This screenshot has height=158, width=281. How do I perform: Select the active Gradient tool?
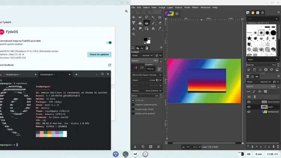(x=146, y=23)
